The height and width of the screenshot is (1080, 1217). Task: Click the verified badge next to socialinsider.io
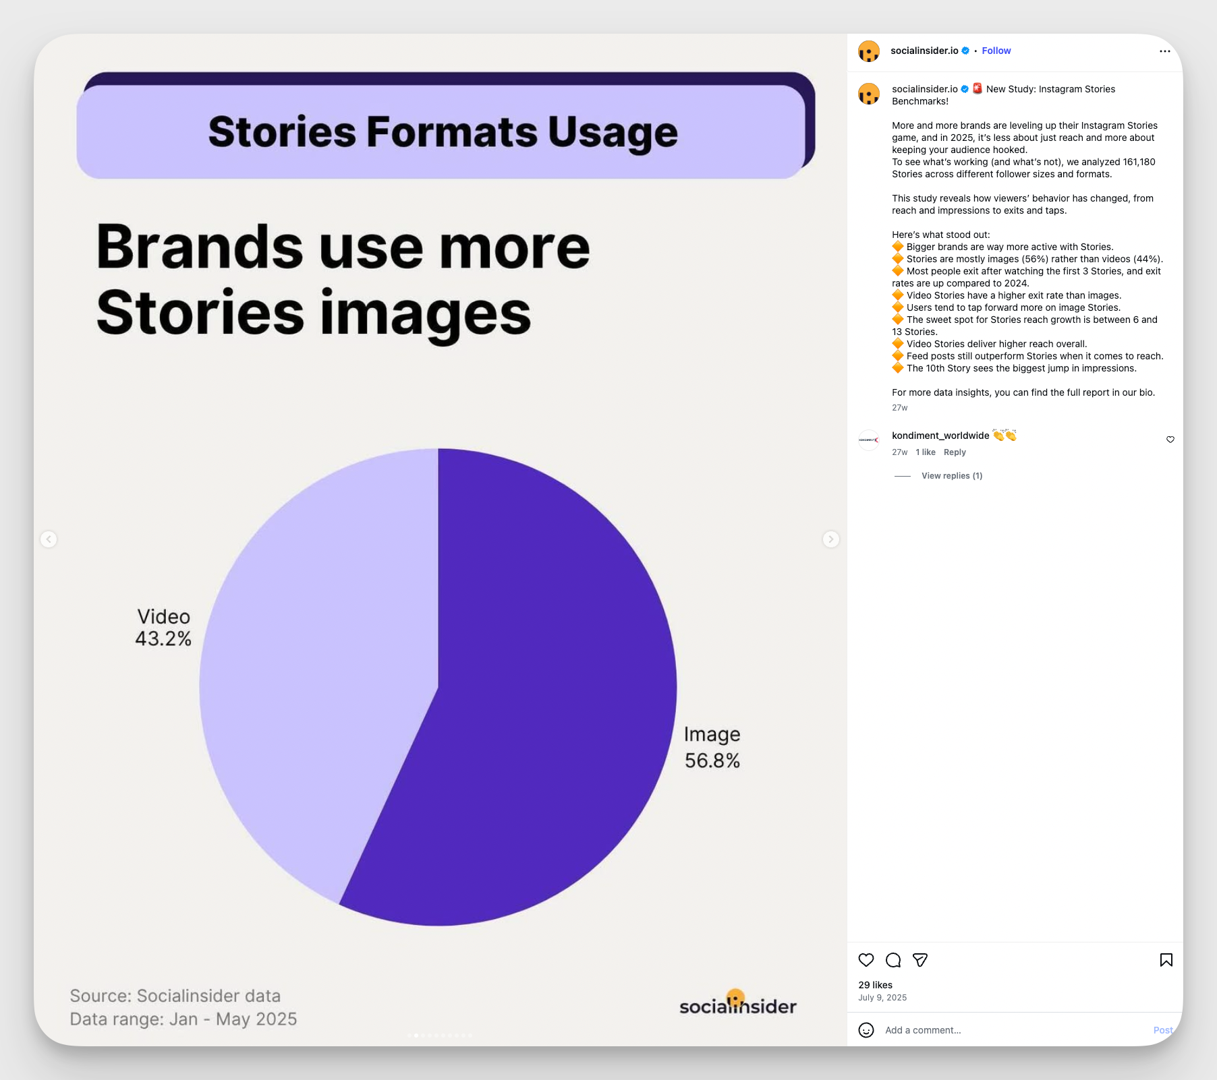click(x=965, y=50)
